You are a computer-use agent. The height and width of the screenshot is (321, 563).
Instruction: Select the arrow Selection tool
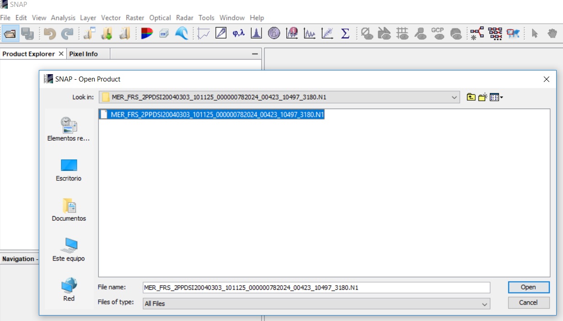[535, 33]
